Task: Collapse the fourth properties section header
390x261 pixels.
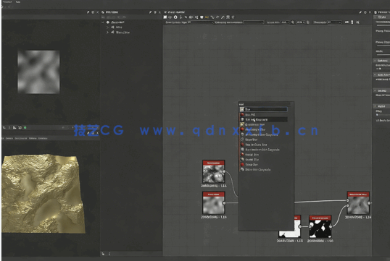Action: tap(375, 90)
